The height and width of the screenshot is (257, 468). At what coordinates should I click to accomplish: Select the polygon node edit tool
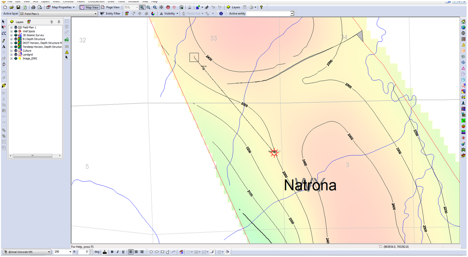pyautogui.click(x=4, y=33)
